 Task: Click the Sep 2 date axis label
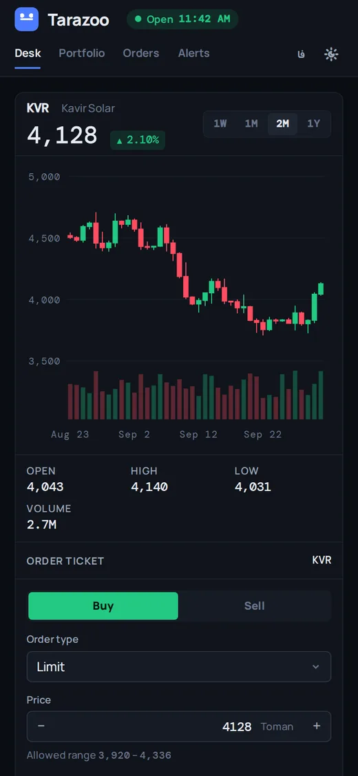point(134,435)
